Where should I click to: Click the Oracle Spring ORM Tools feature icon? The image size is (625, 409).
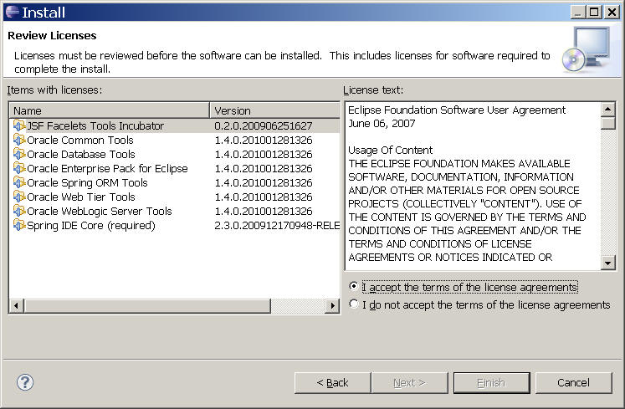(x=19, y=182)
